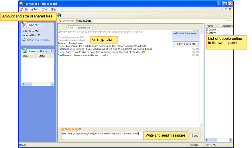Collapse the Connections panel

51,51
